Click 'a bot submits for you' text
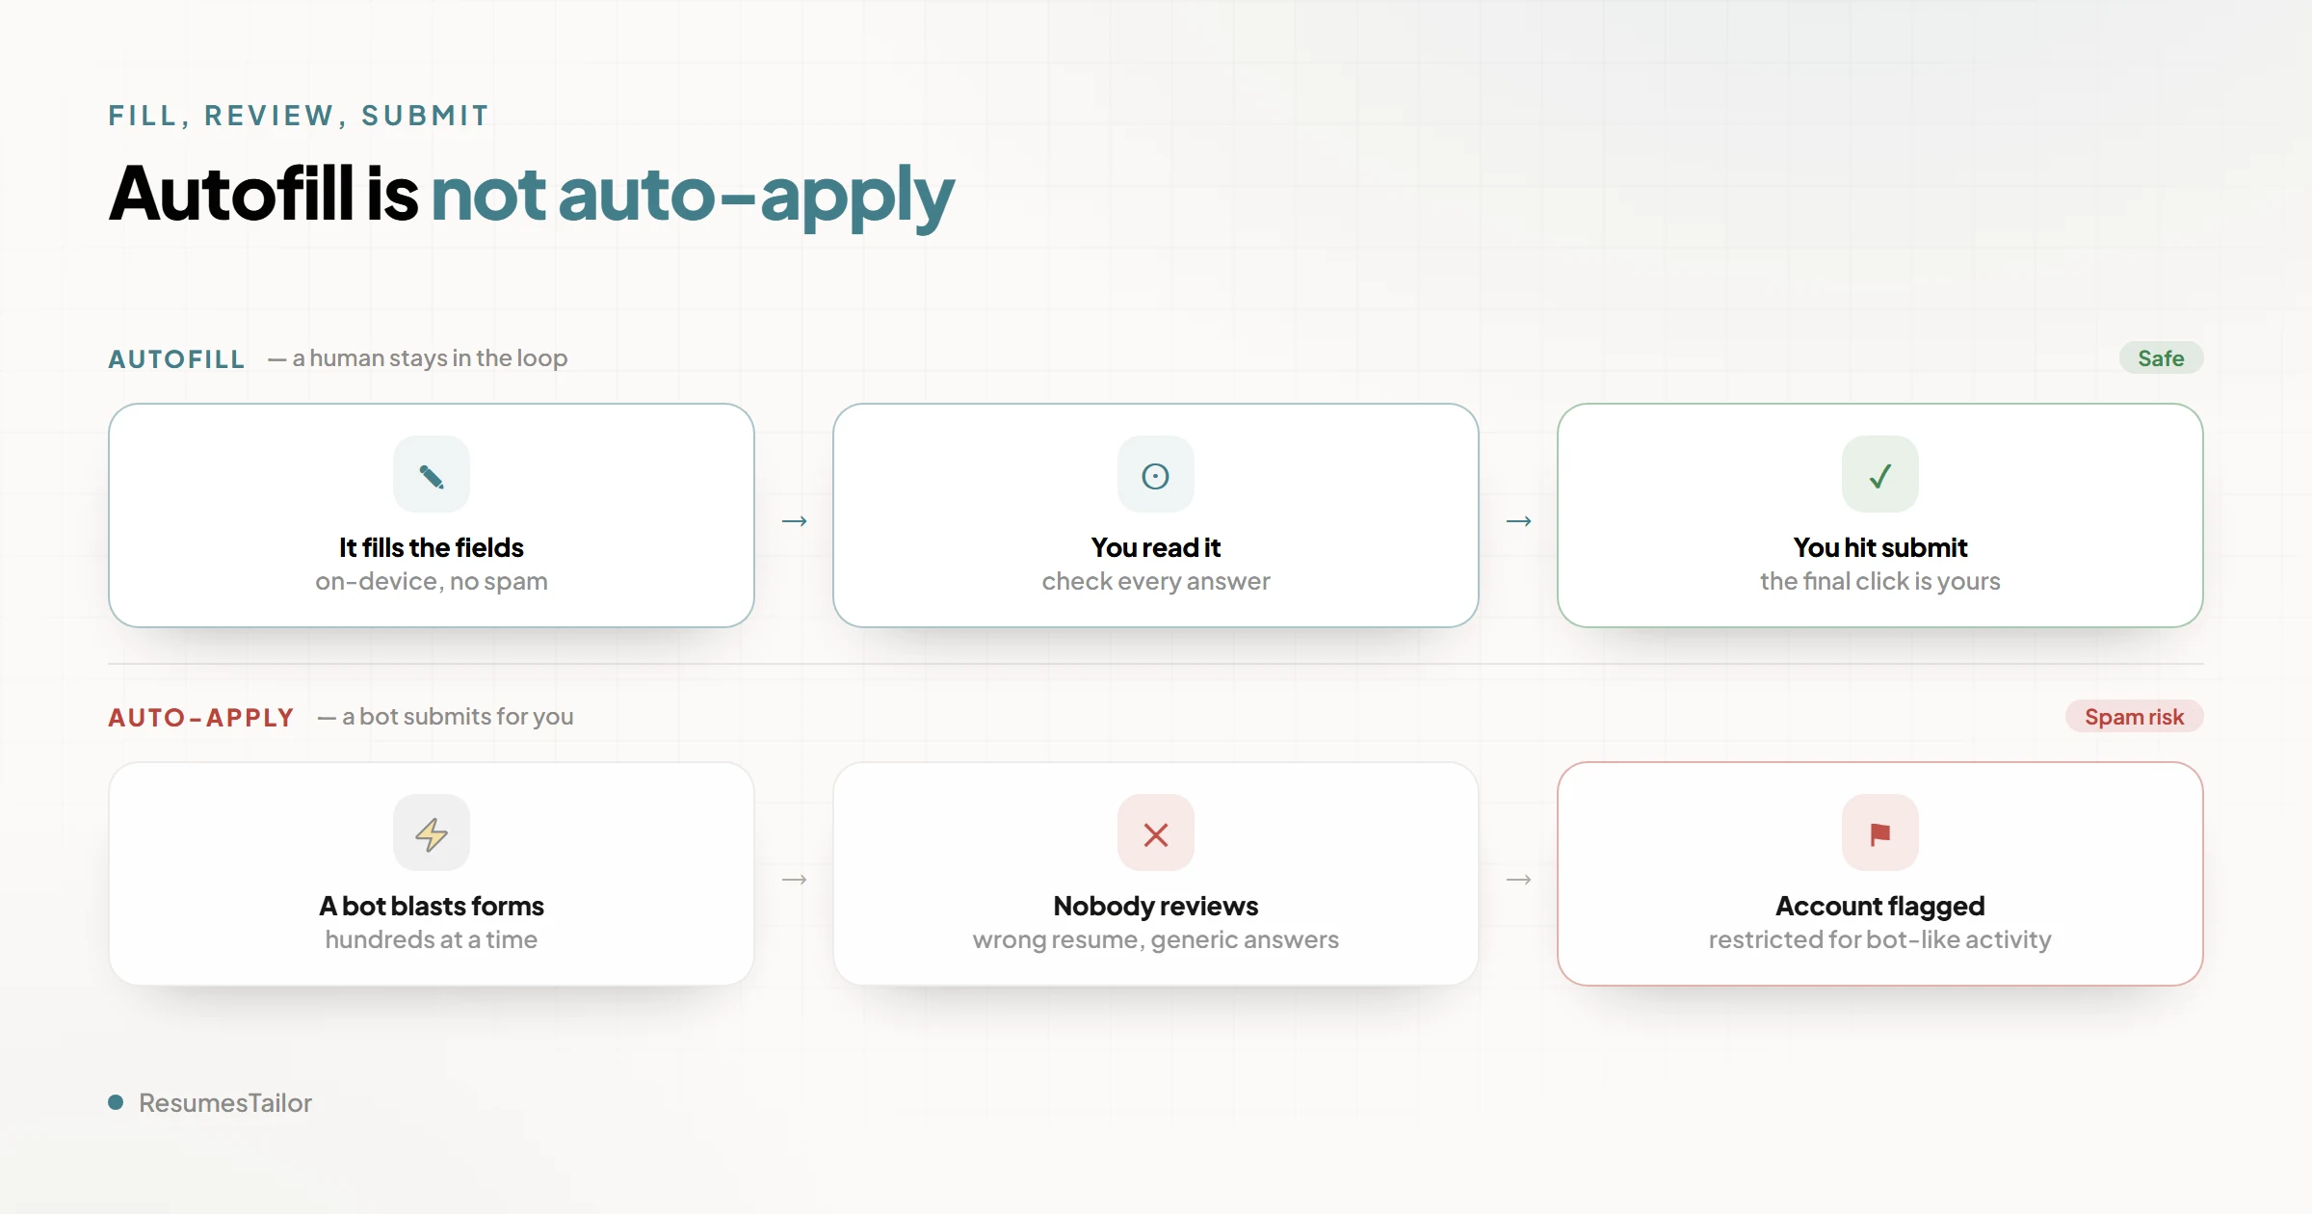The image size is (2312, 1214). coord(458,717)
